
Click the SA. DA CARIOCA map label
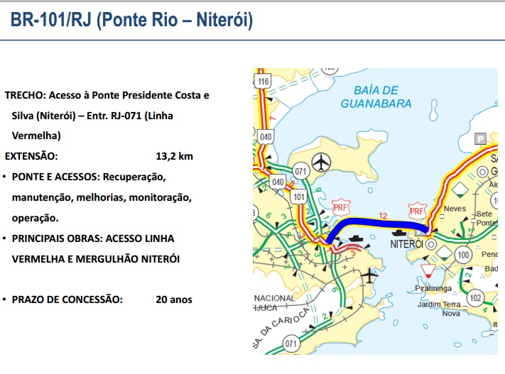tap(281, 326)
